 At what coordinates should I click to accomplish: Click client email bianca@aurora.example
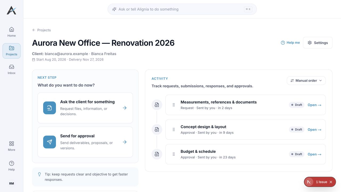tap(66, 54)
